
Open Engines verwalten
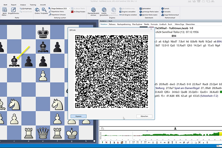click(127, 12)
